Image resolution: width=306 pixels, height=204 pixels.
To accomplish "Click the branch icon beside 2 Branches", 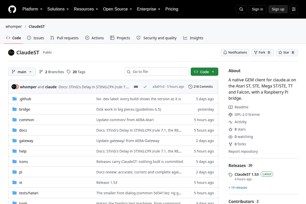I will (x=41, y=72).
